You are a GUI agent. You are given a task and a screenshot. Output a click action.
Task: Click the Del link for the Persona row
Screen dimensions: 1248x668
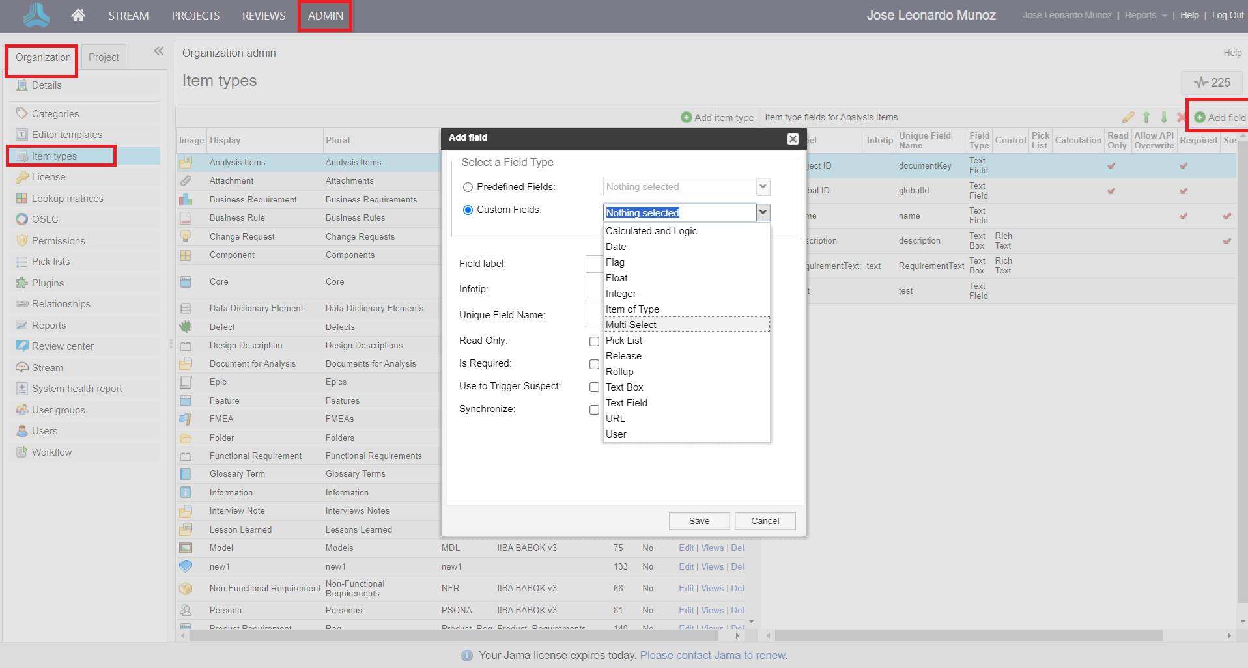[737, 611]
